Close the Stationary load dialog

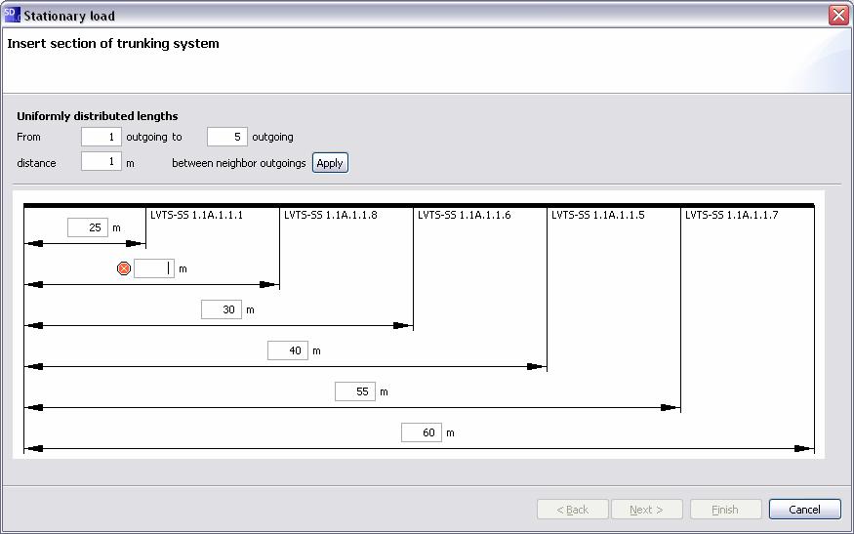(838, 15)
